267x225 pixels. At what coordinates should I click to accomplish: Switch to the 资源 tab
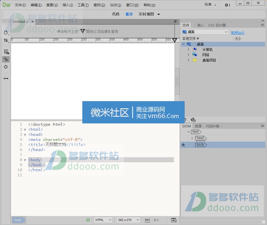pyautogui.click(x=198, y=126)
